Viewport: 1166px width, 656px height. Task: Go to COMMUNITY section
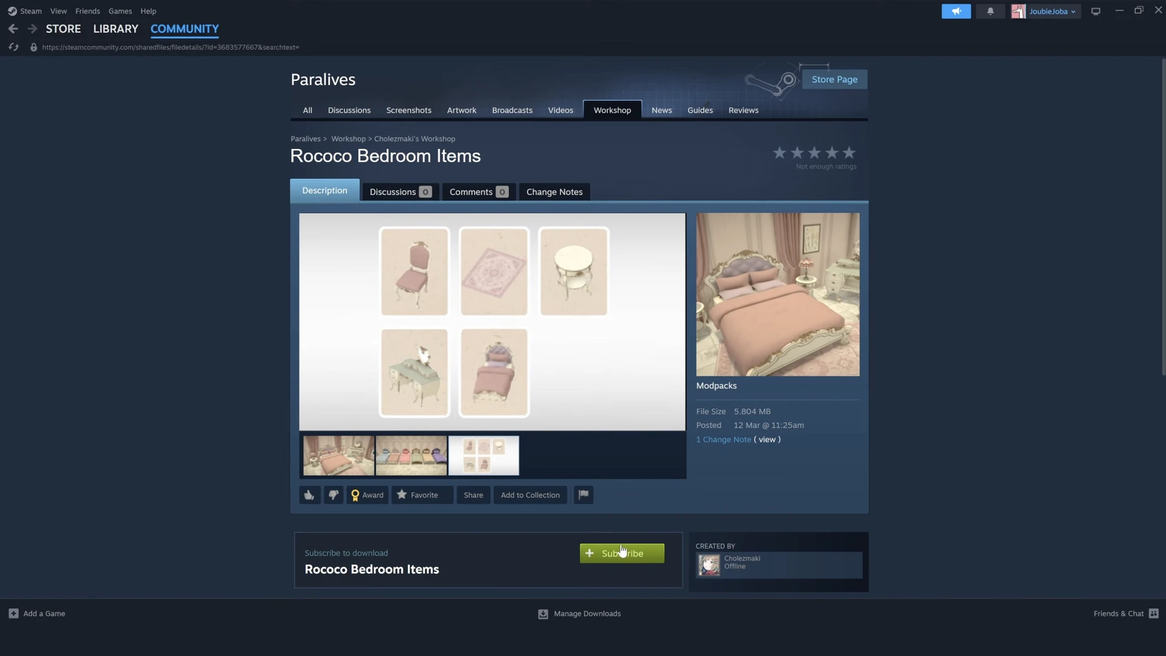[185, 29]
